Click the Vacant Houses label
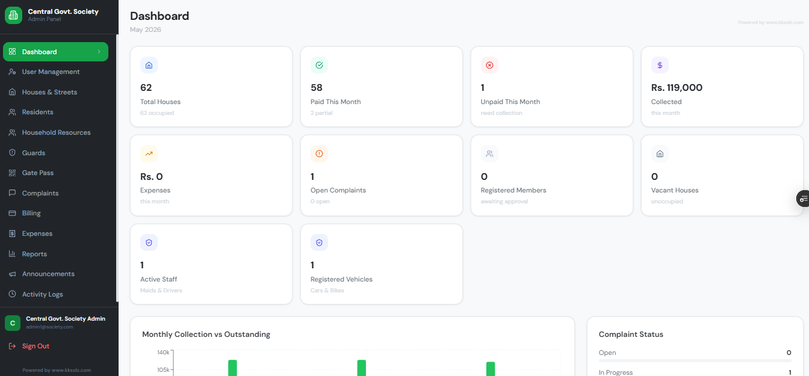This screenshot has height=376, width=809. click(x=675, y=190)
